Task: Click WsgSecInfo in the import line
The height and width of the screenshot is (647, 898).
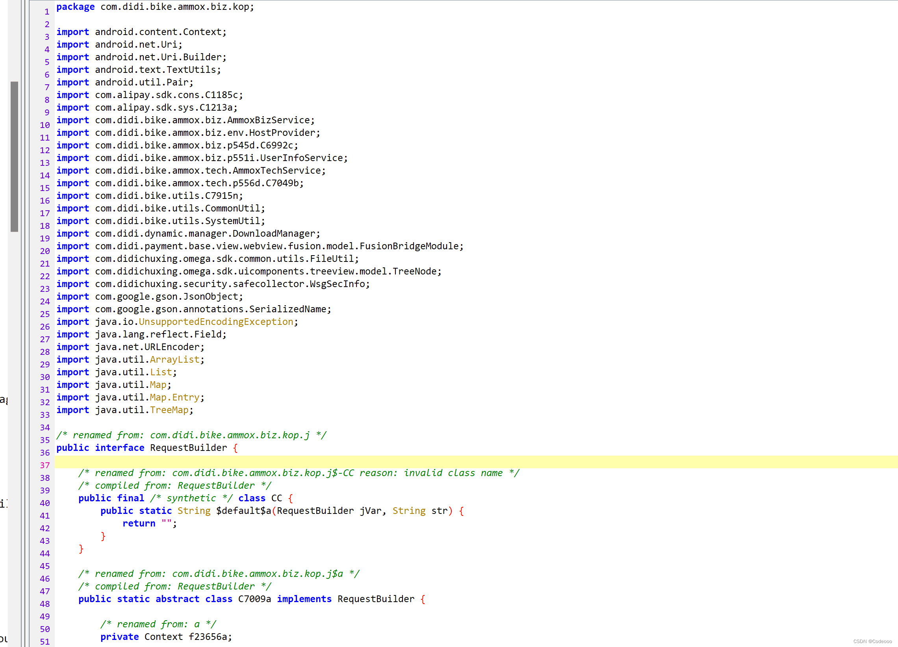Action: (338, 284)
